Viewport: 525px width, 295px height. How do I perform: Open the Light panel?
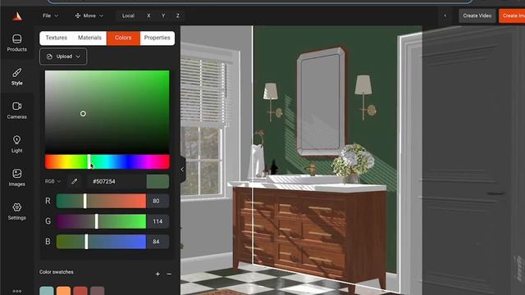click(16, 144)
